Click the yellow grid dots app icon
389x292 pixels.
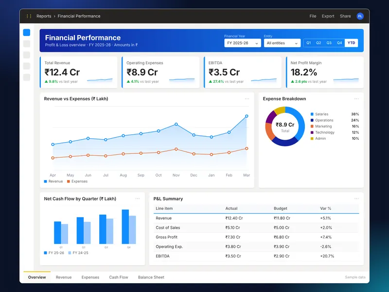(x=29, y=16)
